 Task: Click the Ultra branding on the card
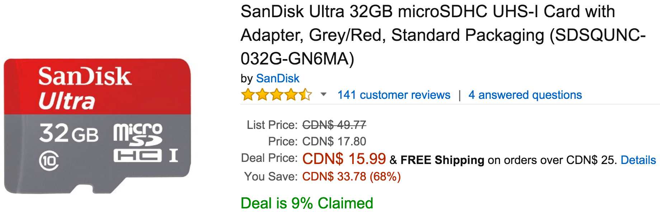click(x=67, y=101)
